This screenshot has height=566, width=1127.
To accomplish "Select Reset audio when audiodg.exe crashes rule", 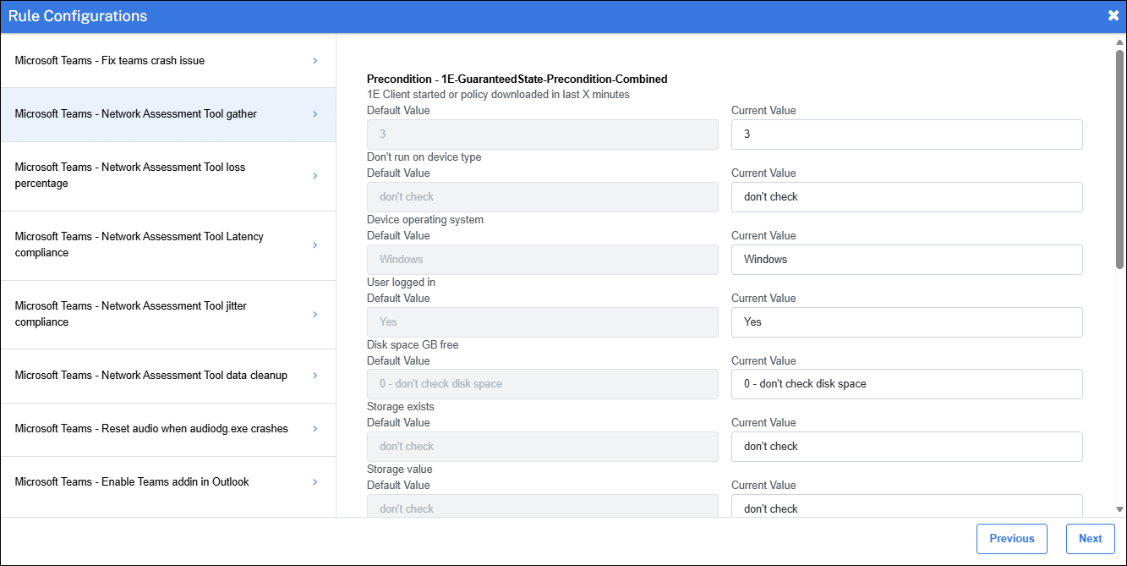I will 151,429.
